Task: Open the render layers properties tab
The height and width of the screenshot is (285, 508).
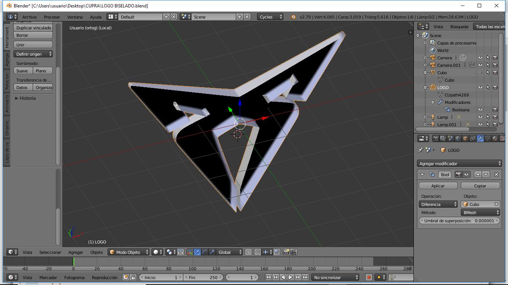Action: (443, 138)
